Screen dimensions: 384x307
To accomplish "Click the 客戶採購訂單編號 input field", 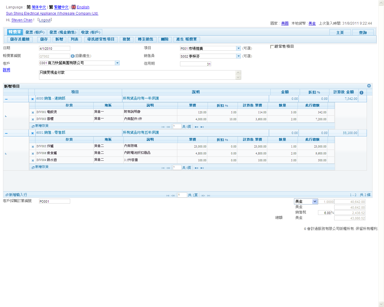I will (54, 201).
